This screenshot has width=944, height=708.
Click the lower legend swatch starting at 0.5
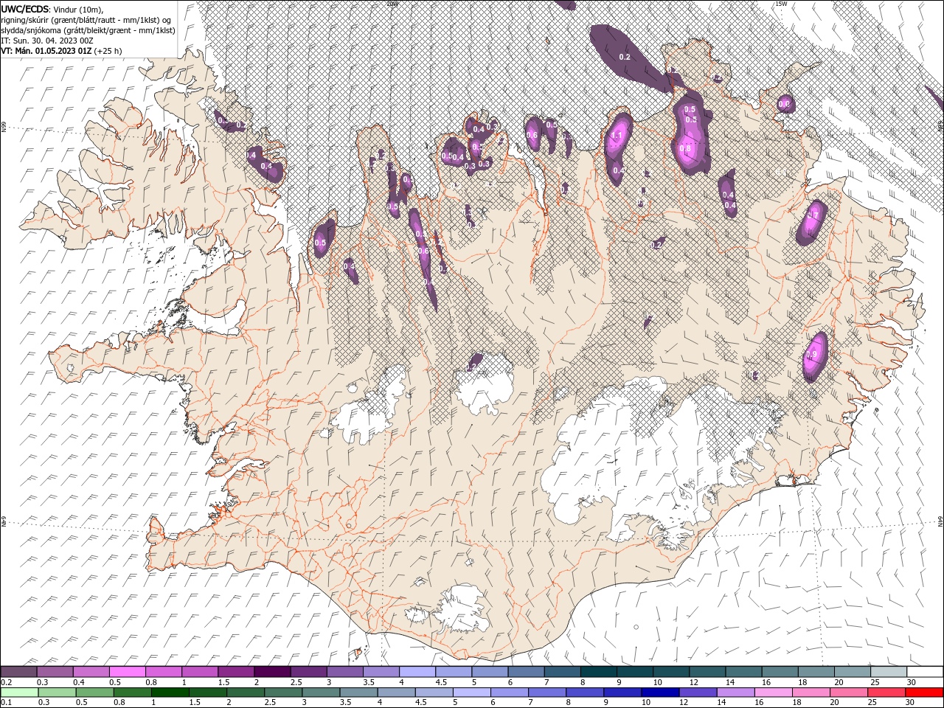(x=94, y=693)
